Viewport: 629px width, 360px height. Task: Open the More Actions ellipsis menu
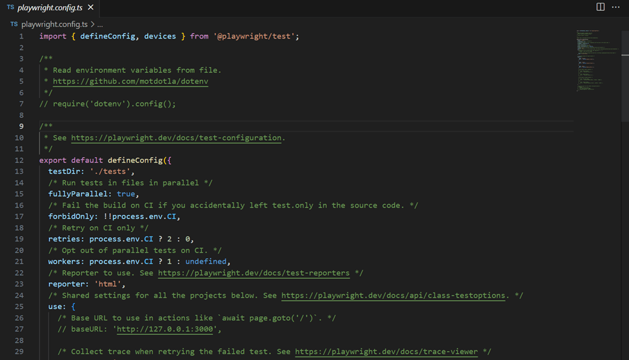pos(615,7)
